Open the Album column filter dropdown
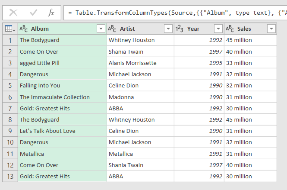The width and height of the screenshot is (287, 190). pyautogui.click(x=101, y=29)
